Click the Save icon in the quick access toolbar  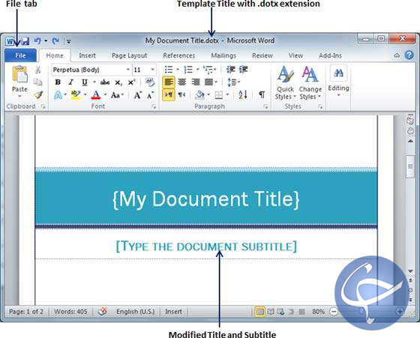coord(25,41)
